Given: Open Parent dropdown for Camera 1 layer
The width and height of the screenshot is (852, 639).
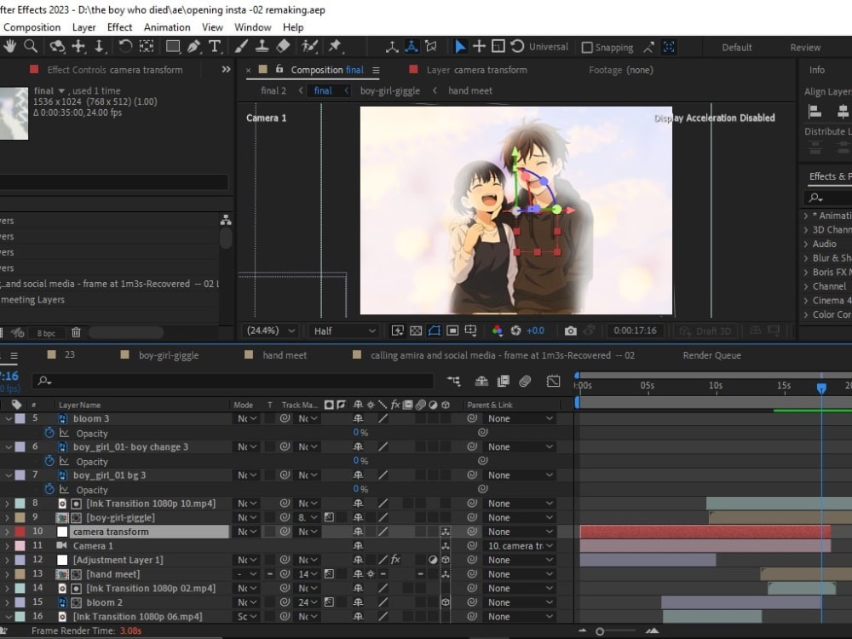Looking at the screenshot, I should [520, 545].
